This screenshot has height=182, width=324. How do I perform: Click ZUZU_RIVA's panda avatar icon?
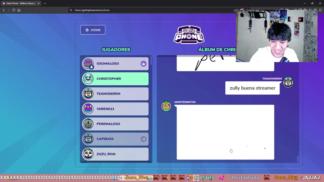88,154
